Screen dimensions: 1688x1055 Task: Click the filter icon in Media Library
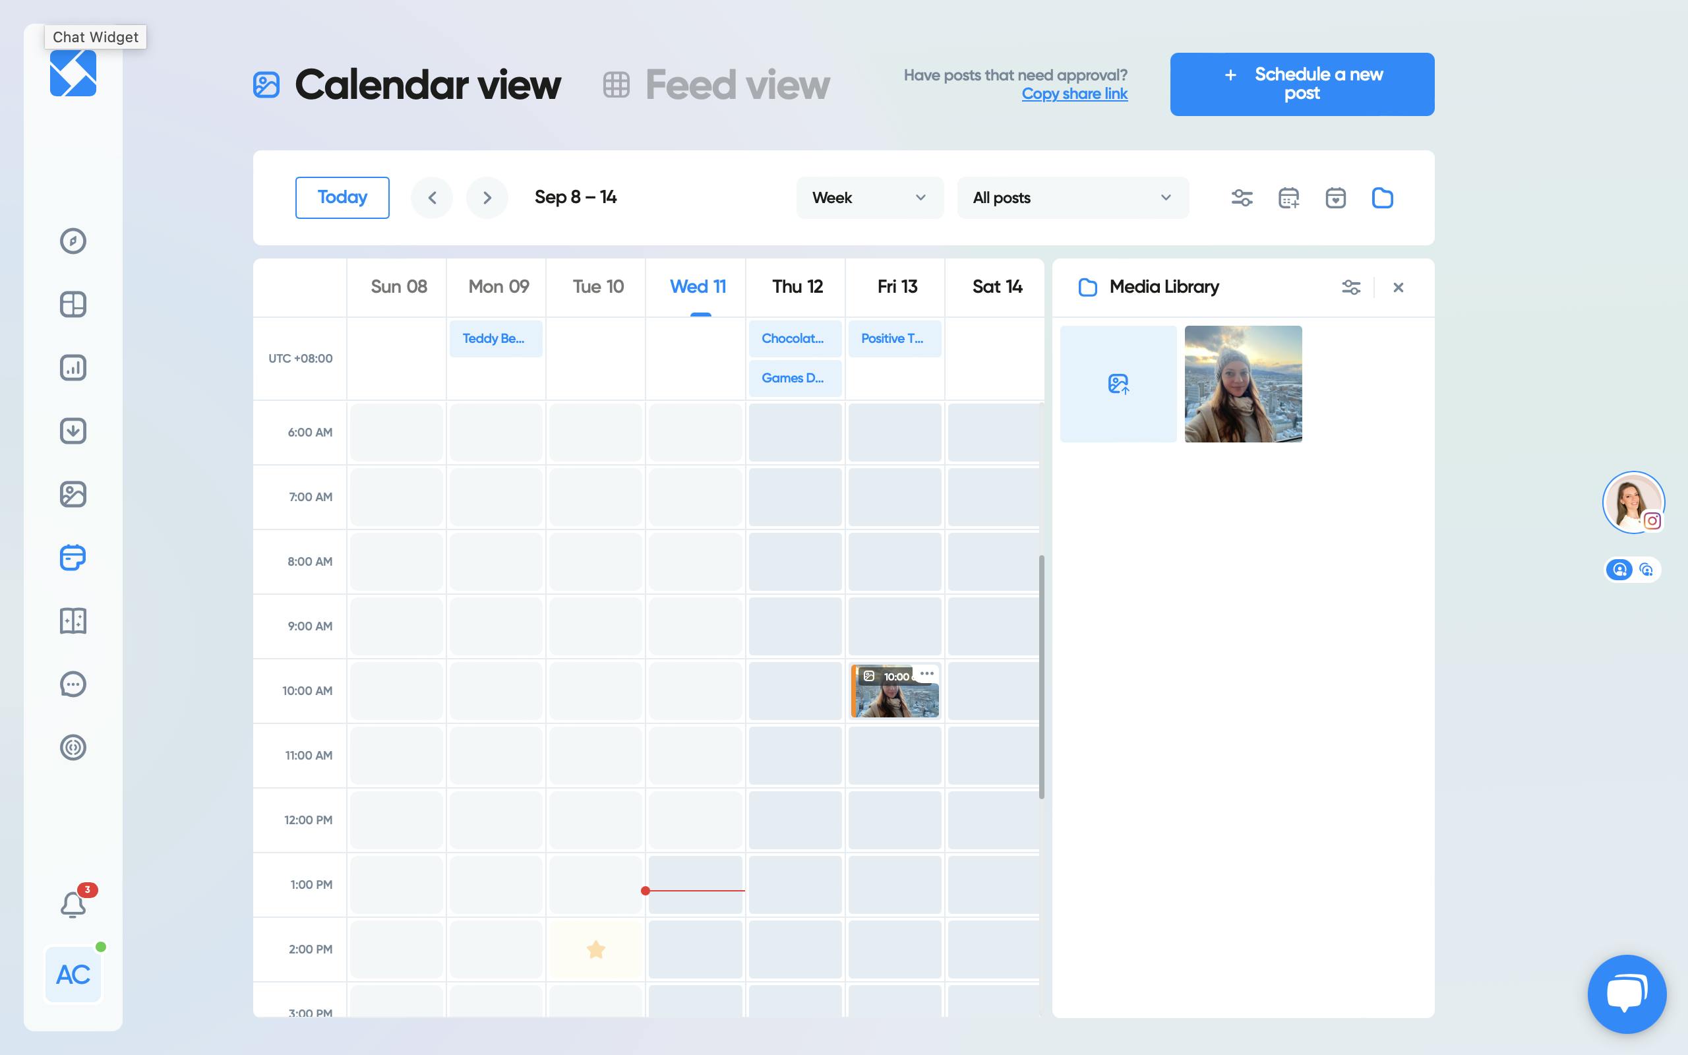click(1351, 287)
